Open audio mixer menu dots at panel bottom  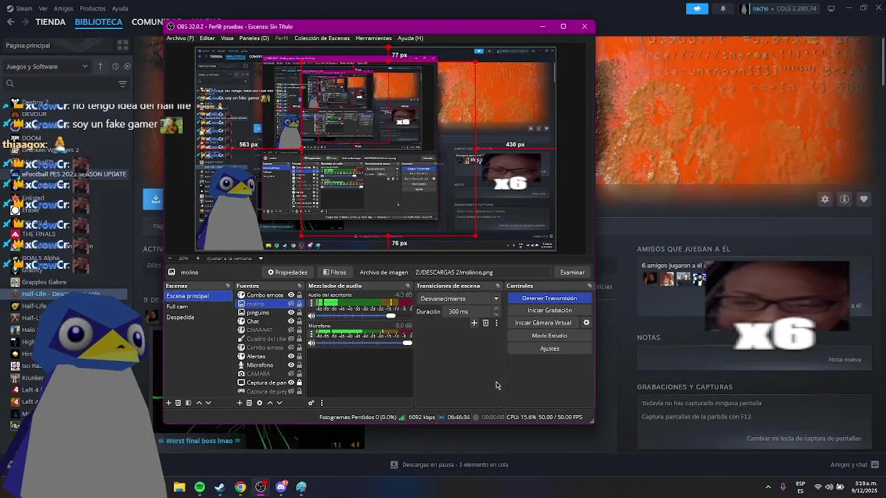321,403
